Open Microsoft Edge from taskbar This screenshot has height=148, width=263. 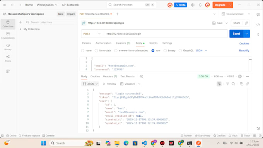(126, 143)
